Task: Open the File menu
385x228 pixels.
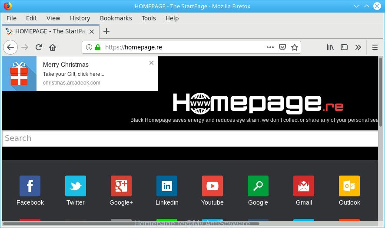Action: (x=11, y=18)
